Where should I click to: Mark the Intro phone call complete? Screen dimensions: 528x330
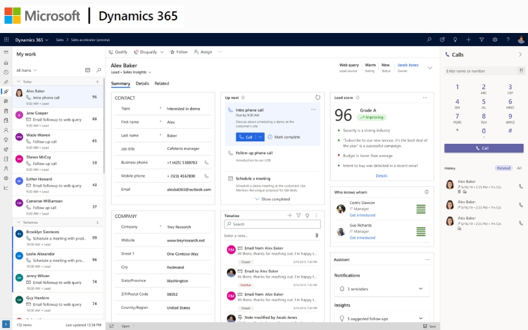(284, 137)
